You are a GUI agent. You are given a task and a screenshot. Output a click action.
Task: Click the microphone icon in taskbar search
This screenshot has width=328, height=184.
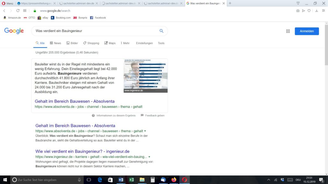[x=79, y=180]
